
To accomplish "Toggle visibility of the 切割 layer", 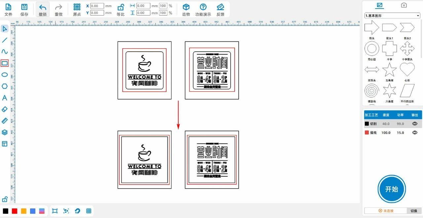I will [x=415, y=124].
